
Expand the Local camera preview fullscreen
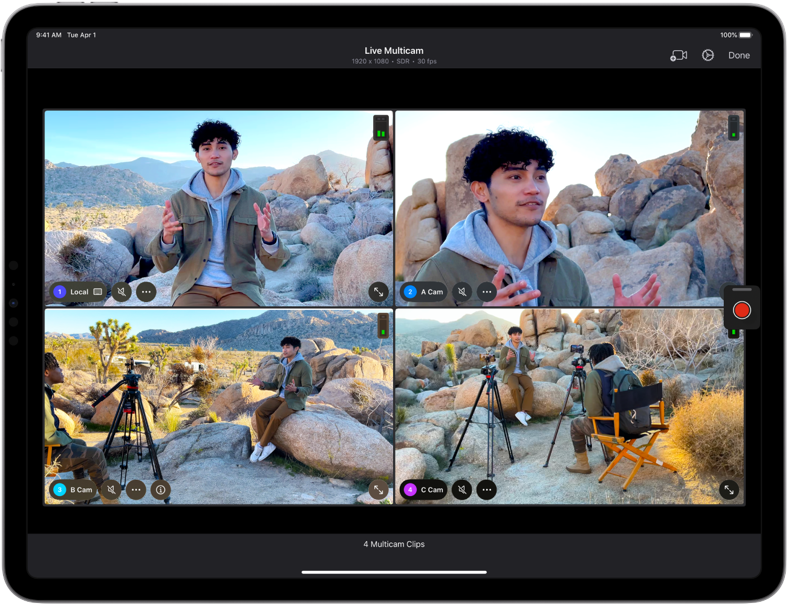pos(379,292)
